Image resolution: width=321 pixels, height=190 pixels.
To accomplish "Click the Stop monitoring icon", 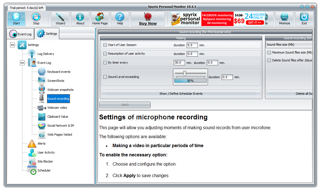I will (x=36, y=17).
